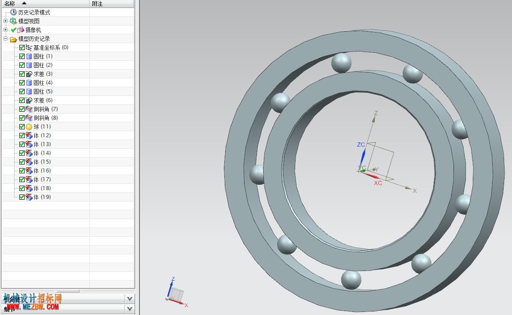Click the navigator horizontal scrollbar thumb
Image resolution: width=512 pixels, height=315 pixels.
pos(68,291)
